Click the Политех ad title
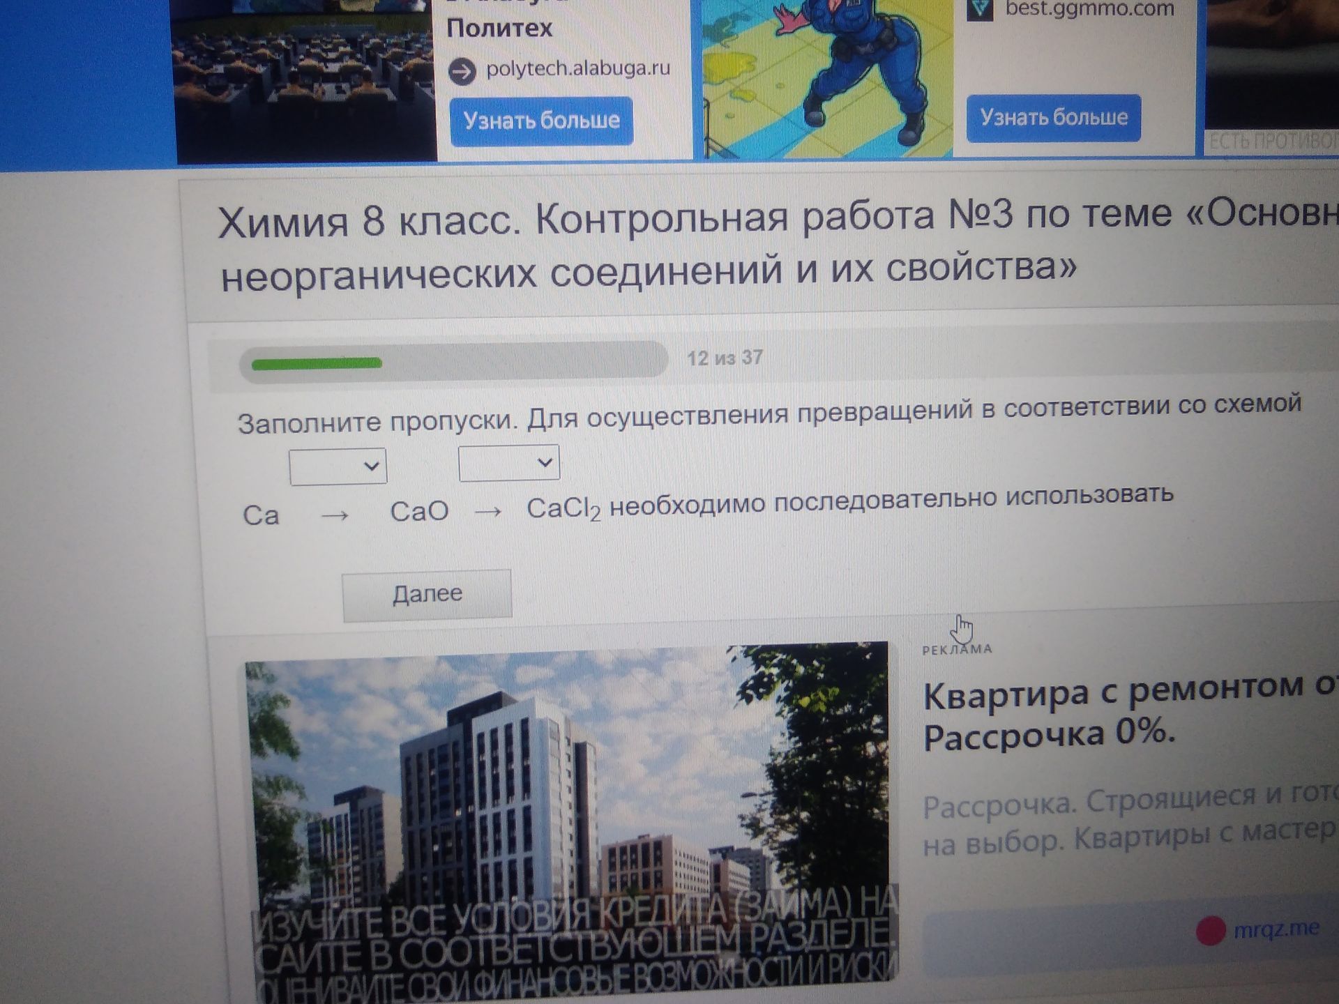Screen dimensions: 1339x1004 coord(499,28)
